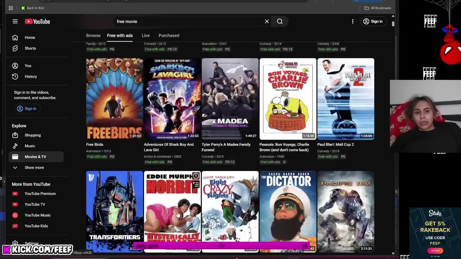Viewport: 461px width, 259px height.
Task: Open YouTube Kids link
Action: 36,226
